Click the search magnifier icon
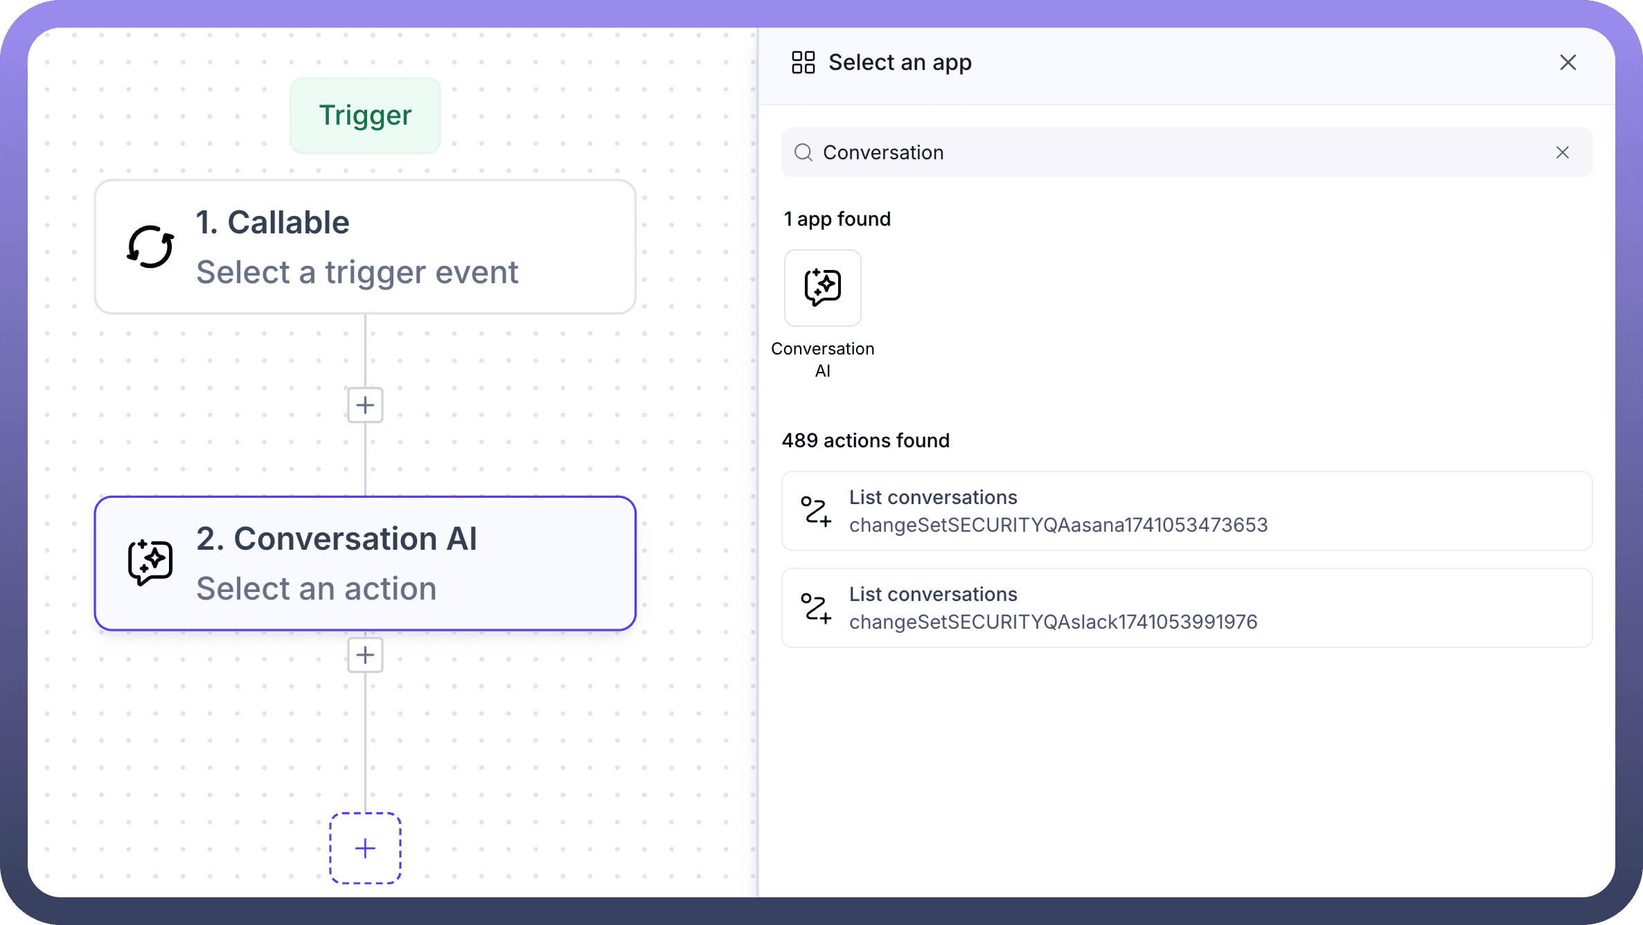Image resolution: width=1643 pixels, height=925 pixels. (x=803, y=152)
